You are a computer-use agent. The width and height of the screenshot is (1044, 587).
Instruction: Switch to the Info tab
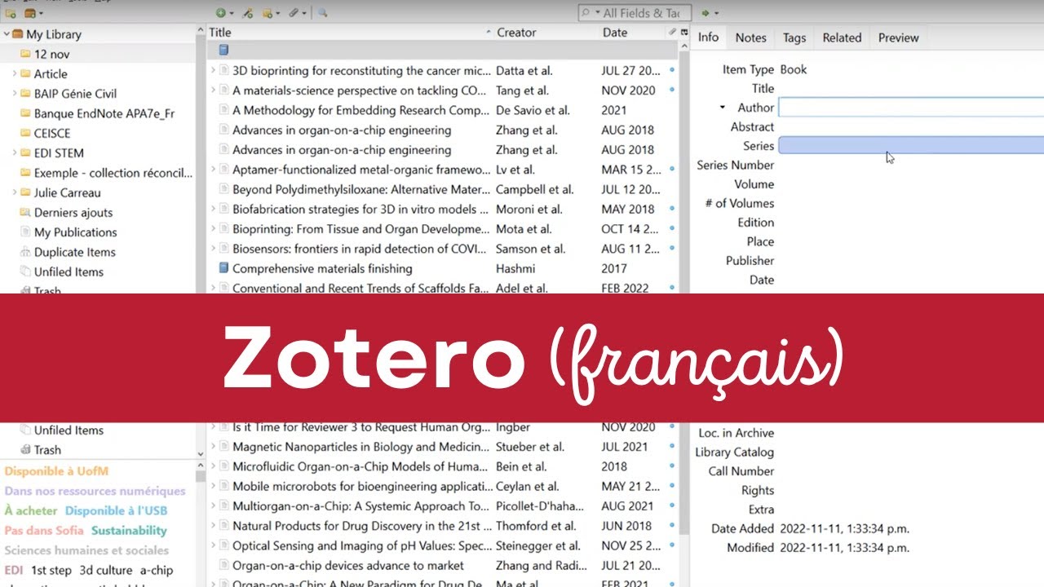tap(708, 38)
